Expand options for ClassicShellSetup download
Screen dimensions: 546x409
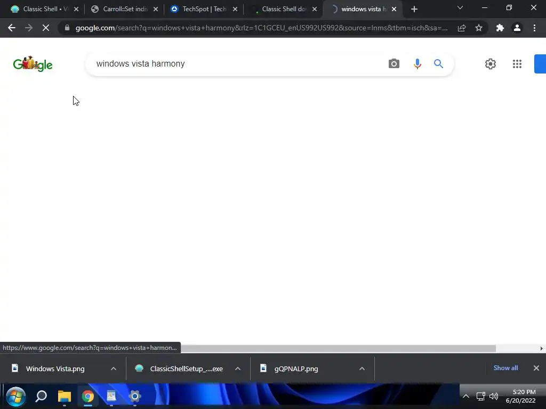(238, 369)
